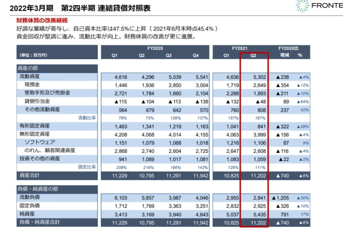Select the 受取手形及び売掛金 row label
The width and height of the screenshot is (343, 229).
(x=47, y=93)
